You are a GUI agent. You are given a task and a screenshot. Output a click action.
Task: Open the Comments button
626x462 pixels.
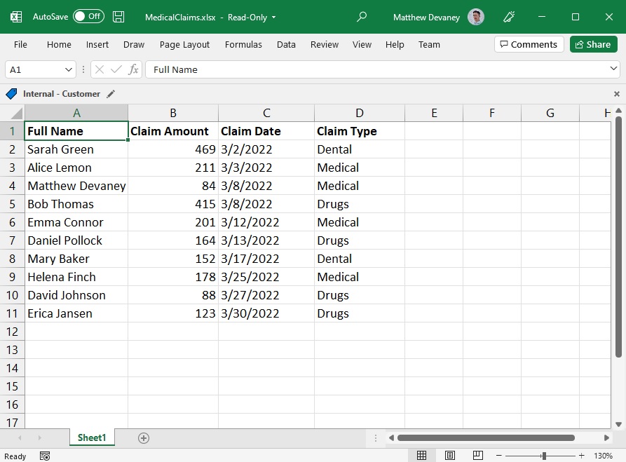[529, 44]
